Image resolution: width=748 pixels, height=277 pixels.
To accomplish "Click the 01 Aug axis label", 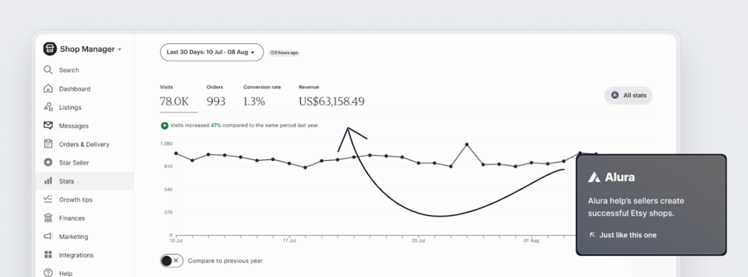I will (532, 241).
